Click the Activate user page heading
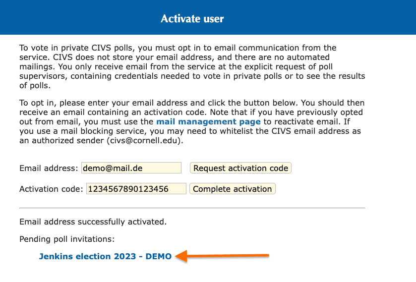The height and width of the screenshot is (282, 416). pos(192,19)
